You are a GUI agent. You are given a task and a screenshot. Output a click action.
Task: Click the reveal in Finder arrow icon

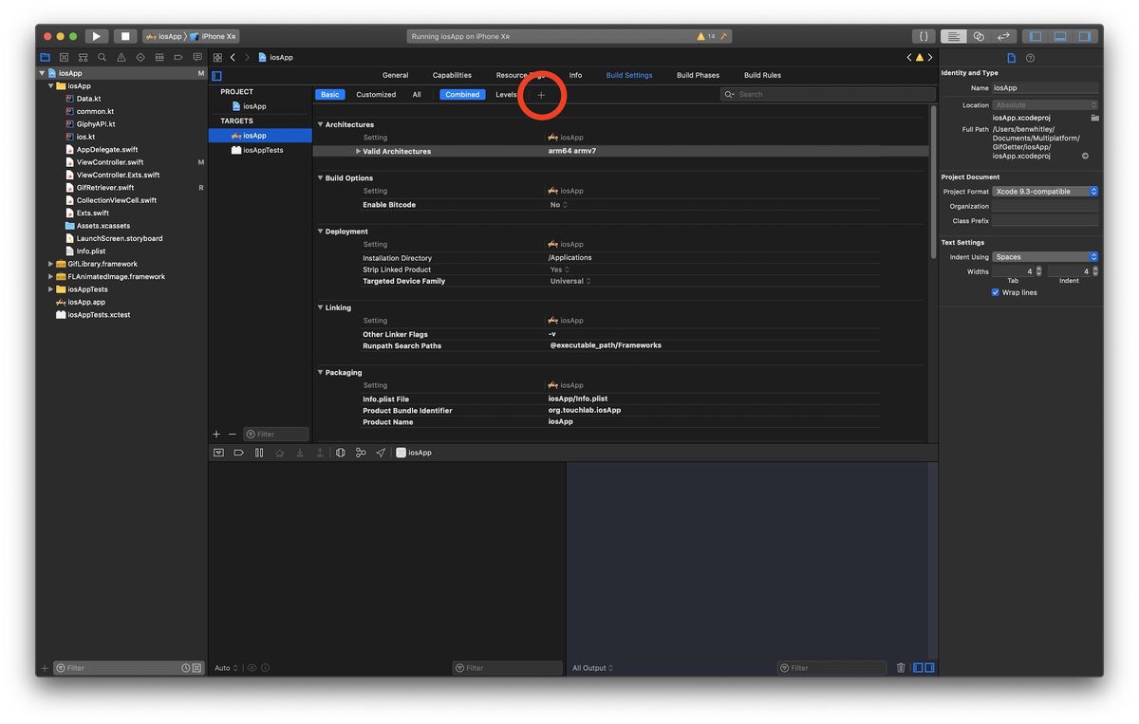[1085, 156]
